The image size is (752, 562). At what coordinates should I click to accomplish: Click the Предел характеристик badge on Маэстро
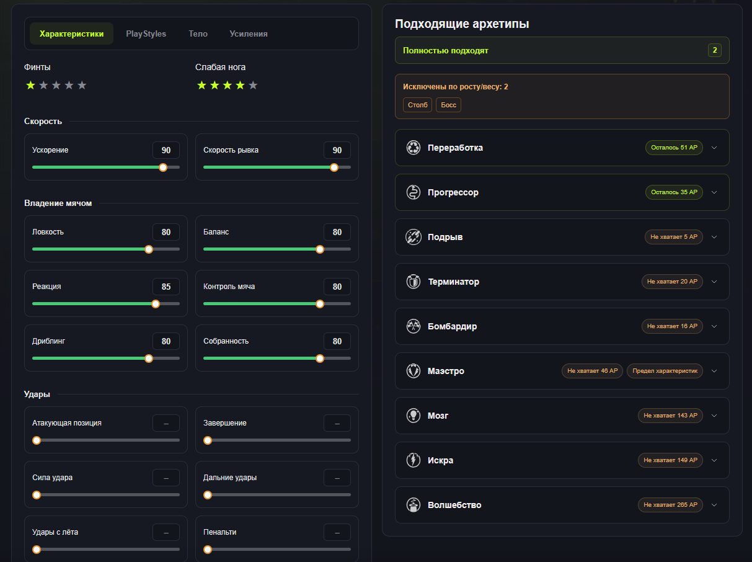(x=665, y=371)
